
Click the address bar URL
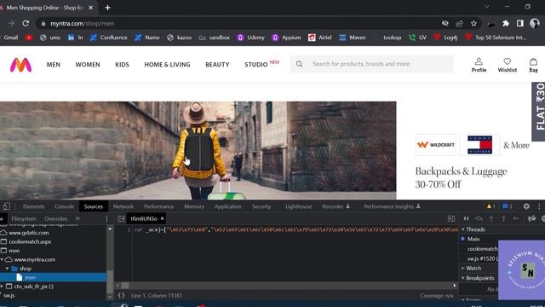[x=82, y=23]
